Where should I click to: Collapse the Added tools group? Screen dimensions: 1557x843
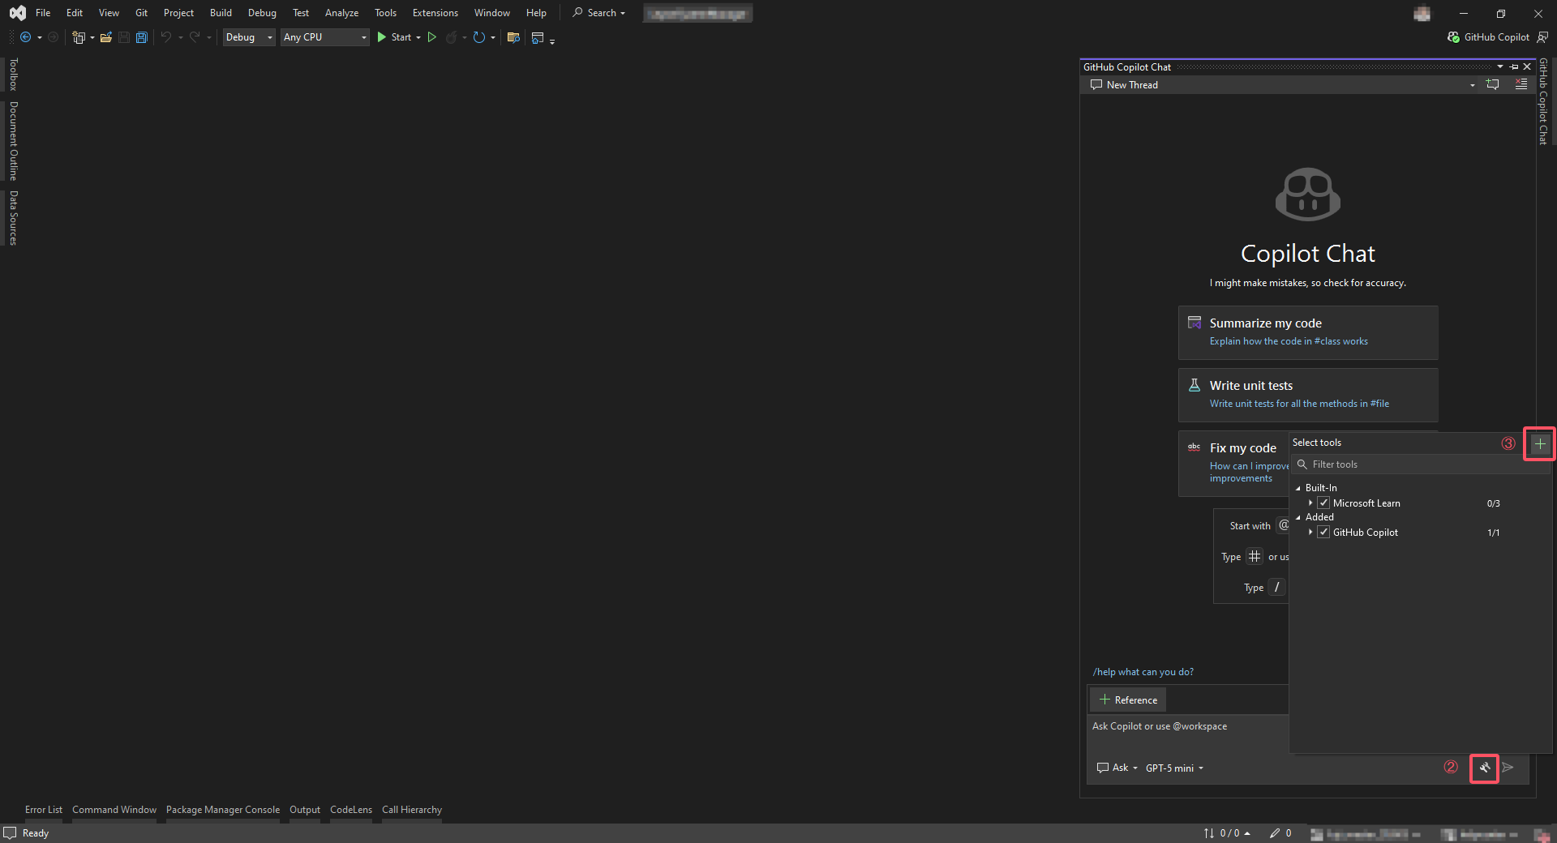click(1298, 517)
